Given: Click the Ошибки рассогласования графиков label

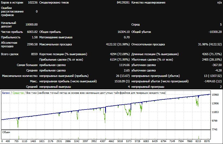Looking at the screenshot, I should tap(12, 11).
